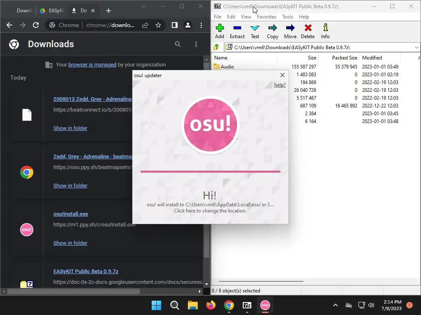Open Chrome three-dot main menu
Viewport: 421px width, 315px height.
[x=201, y=25]
